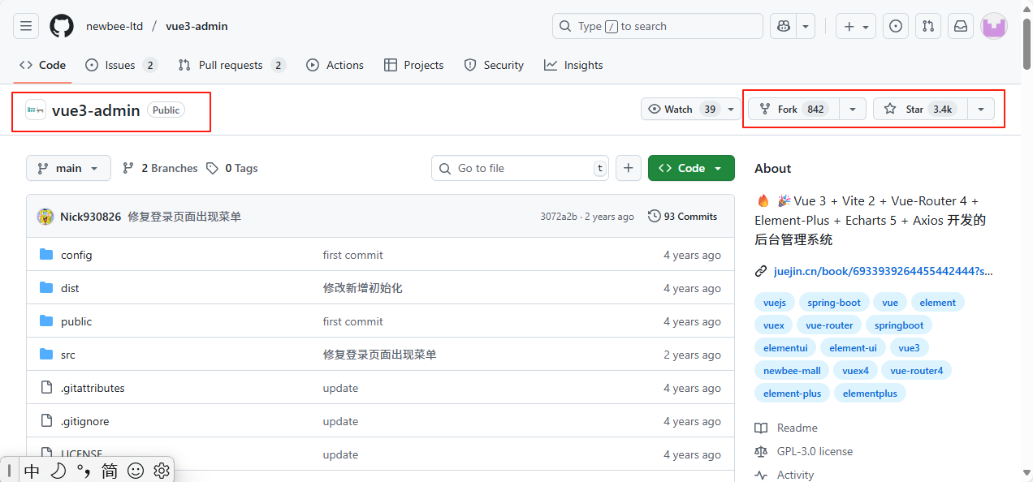Click the Go to file input
Image resolution: width=1033 pixels, height=482 pixels.
click(520, 168)
